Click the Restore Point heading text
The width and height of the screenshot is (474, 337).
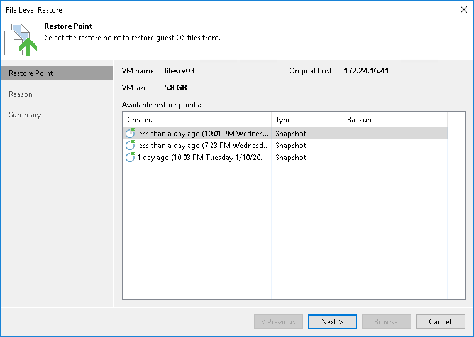(68, 26)
